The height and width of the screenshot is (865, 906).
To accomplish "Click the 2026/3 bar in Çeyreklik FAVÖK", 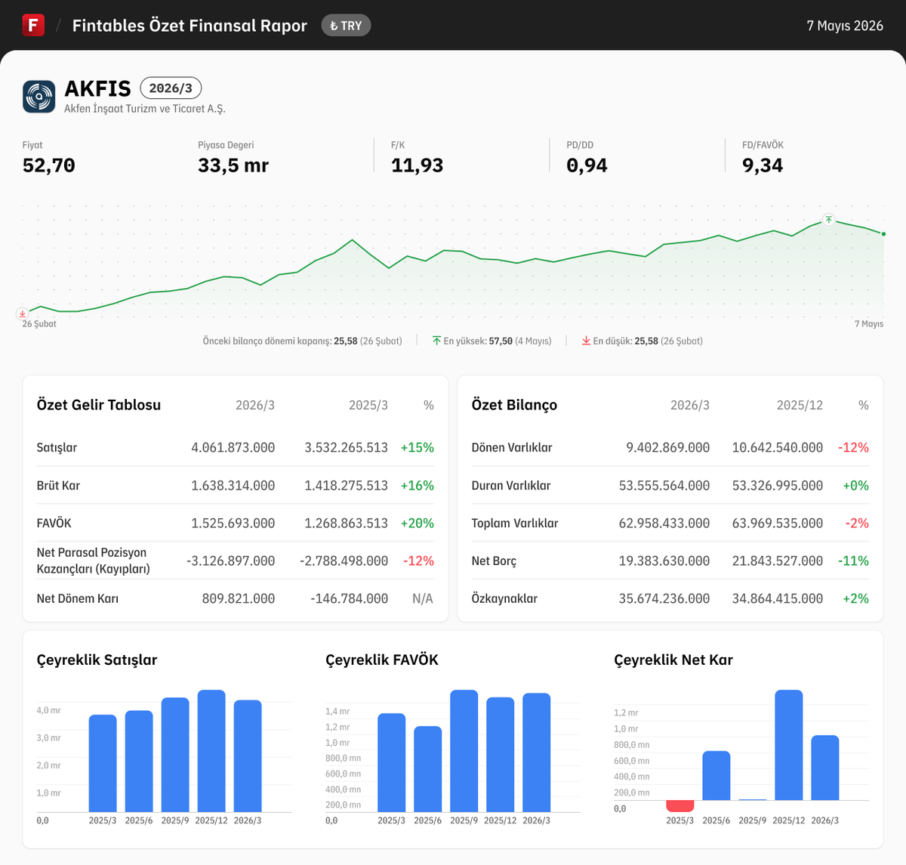I will (x=537, y=752).
